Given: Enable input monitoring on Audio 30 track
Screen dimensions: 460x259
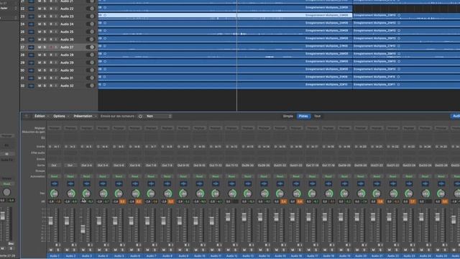Looking at the screenshot, I should pos(56,71).
